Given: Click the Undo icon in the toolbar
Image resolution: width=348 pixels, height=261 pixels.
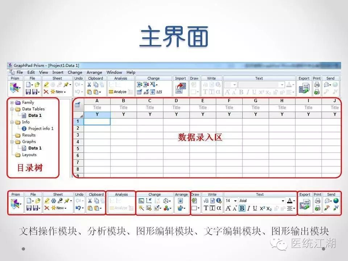Looking at the screenshot, I should point(78,207).
